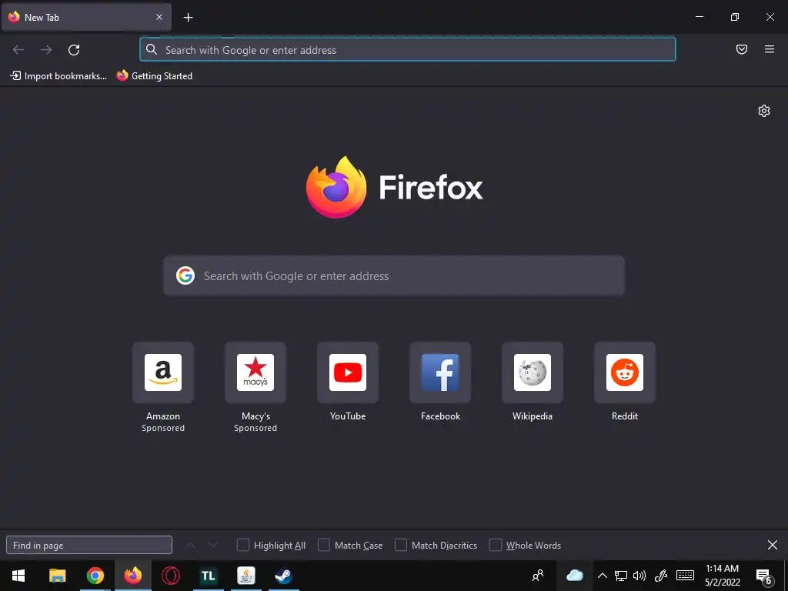Focus the top address bar
This screenshot has width=788, height=591.
(408, 50)
